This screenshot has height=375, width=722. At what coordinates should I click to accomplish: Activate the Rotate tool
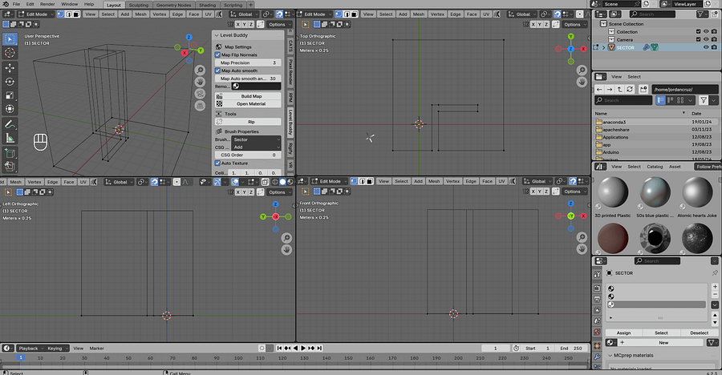tap(10, 82)
